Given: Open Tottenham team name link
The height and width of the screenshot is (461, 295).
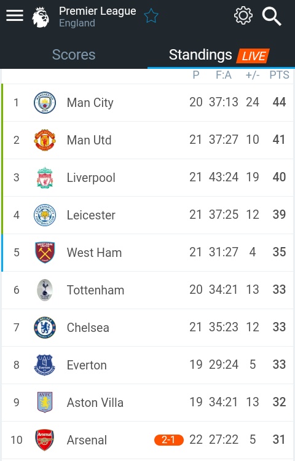Looking at the screenshot, I should coord(95,290).
